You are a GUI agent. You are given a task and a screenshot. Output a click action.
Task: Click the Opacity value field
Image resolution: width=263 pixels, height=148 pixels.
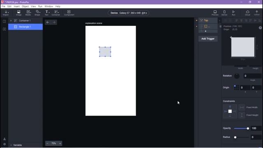(256, 128)
